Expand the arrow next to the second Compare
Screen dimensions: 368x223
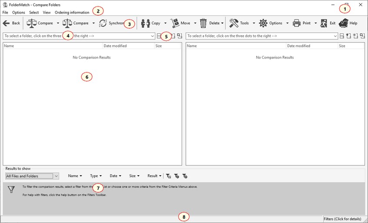94,23
